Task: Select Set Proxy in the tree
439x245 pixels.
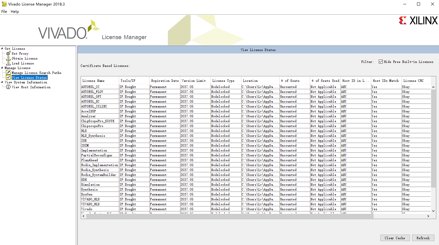Action: coord(20,53)
